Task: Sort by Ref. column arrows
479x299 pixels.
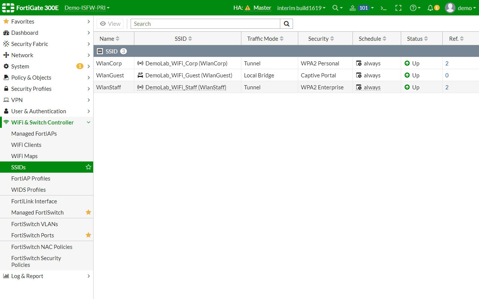Action: coord(462,39)
